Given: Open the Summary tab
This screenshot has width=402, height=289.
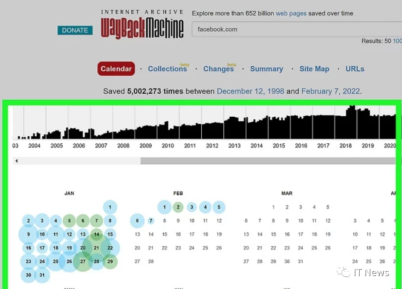Looking at the screenshot, I should [267, 69].
